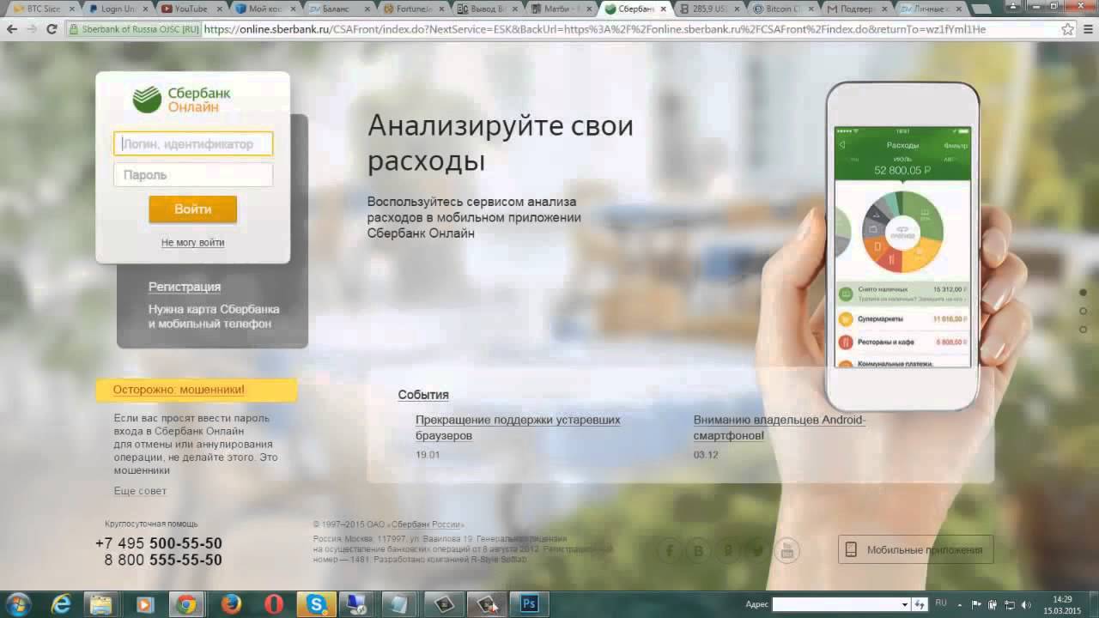This screenshot has height=618, width=1099.
Task: Click the RU language indicator
Action: (x=940, y=603)
